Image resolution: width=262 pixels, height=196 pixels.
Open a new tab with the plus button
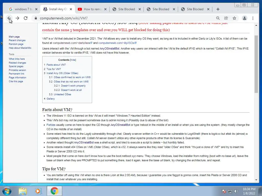click(218, 9)
